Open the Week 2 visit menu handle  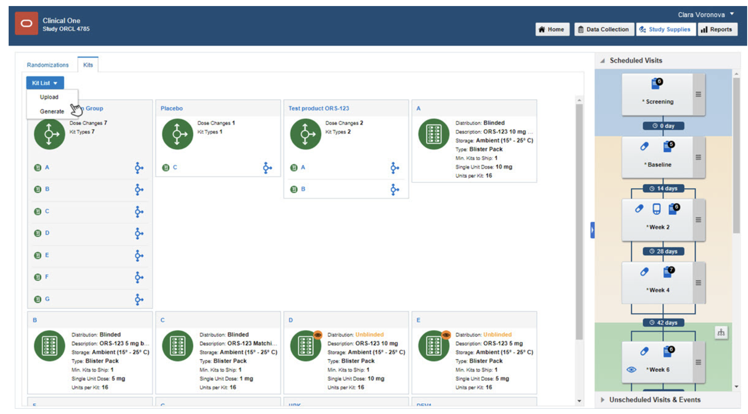point(698,220)
